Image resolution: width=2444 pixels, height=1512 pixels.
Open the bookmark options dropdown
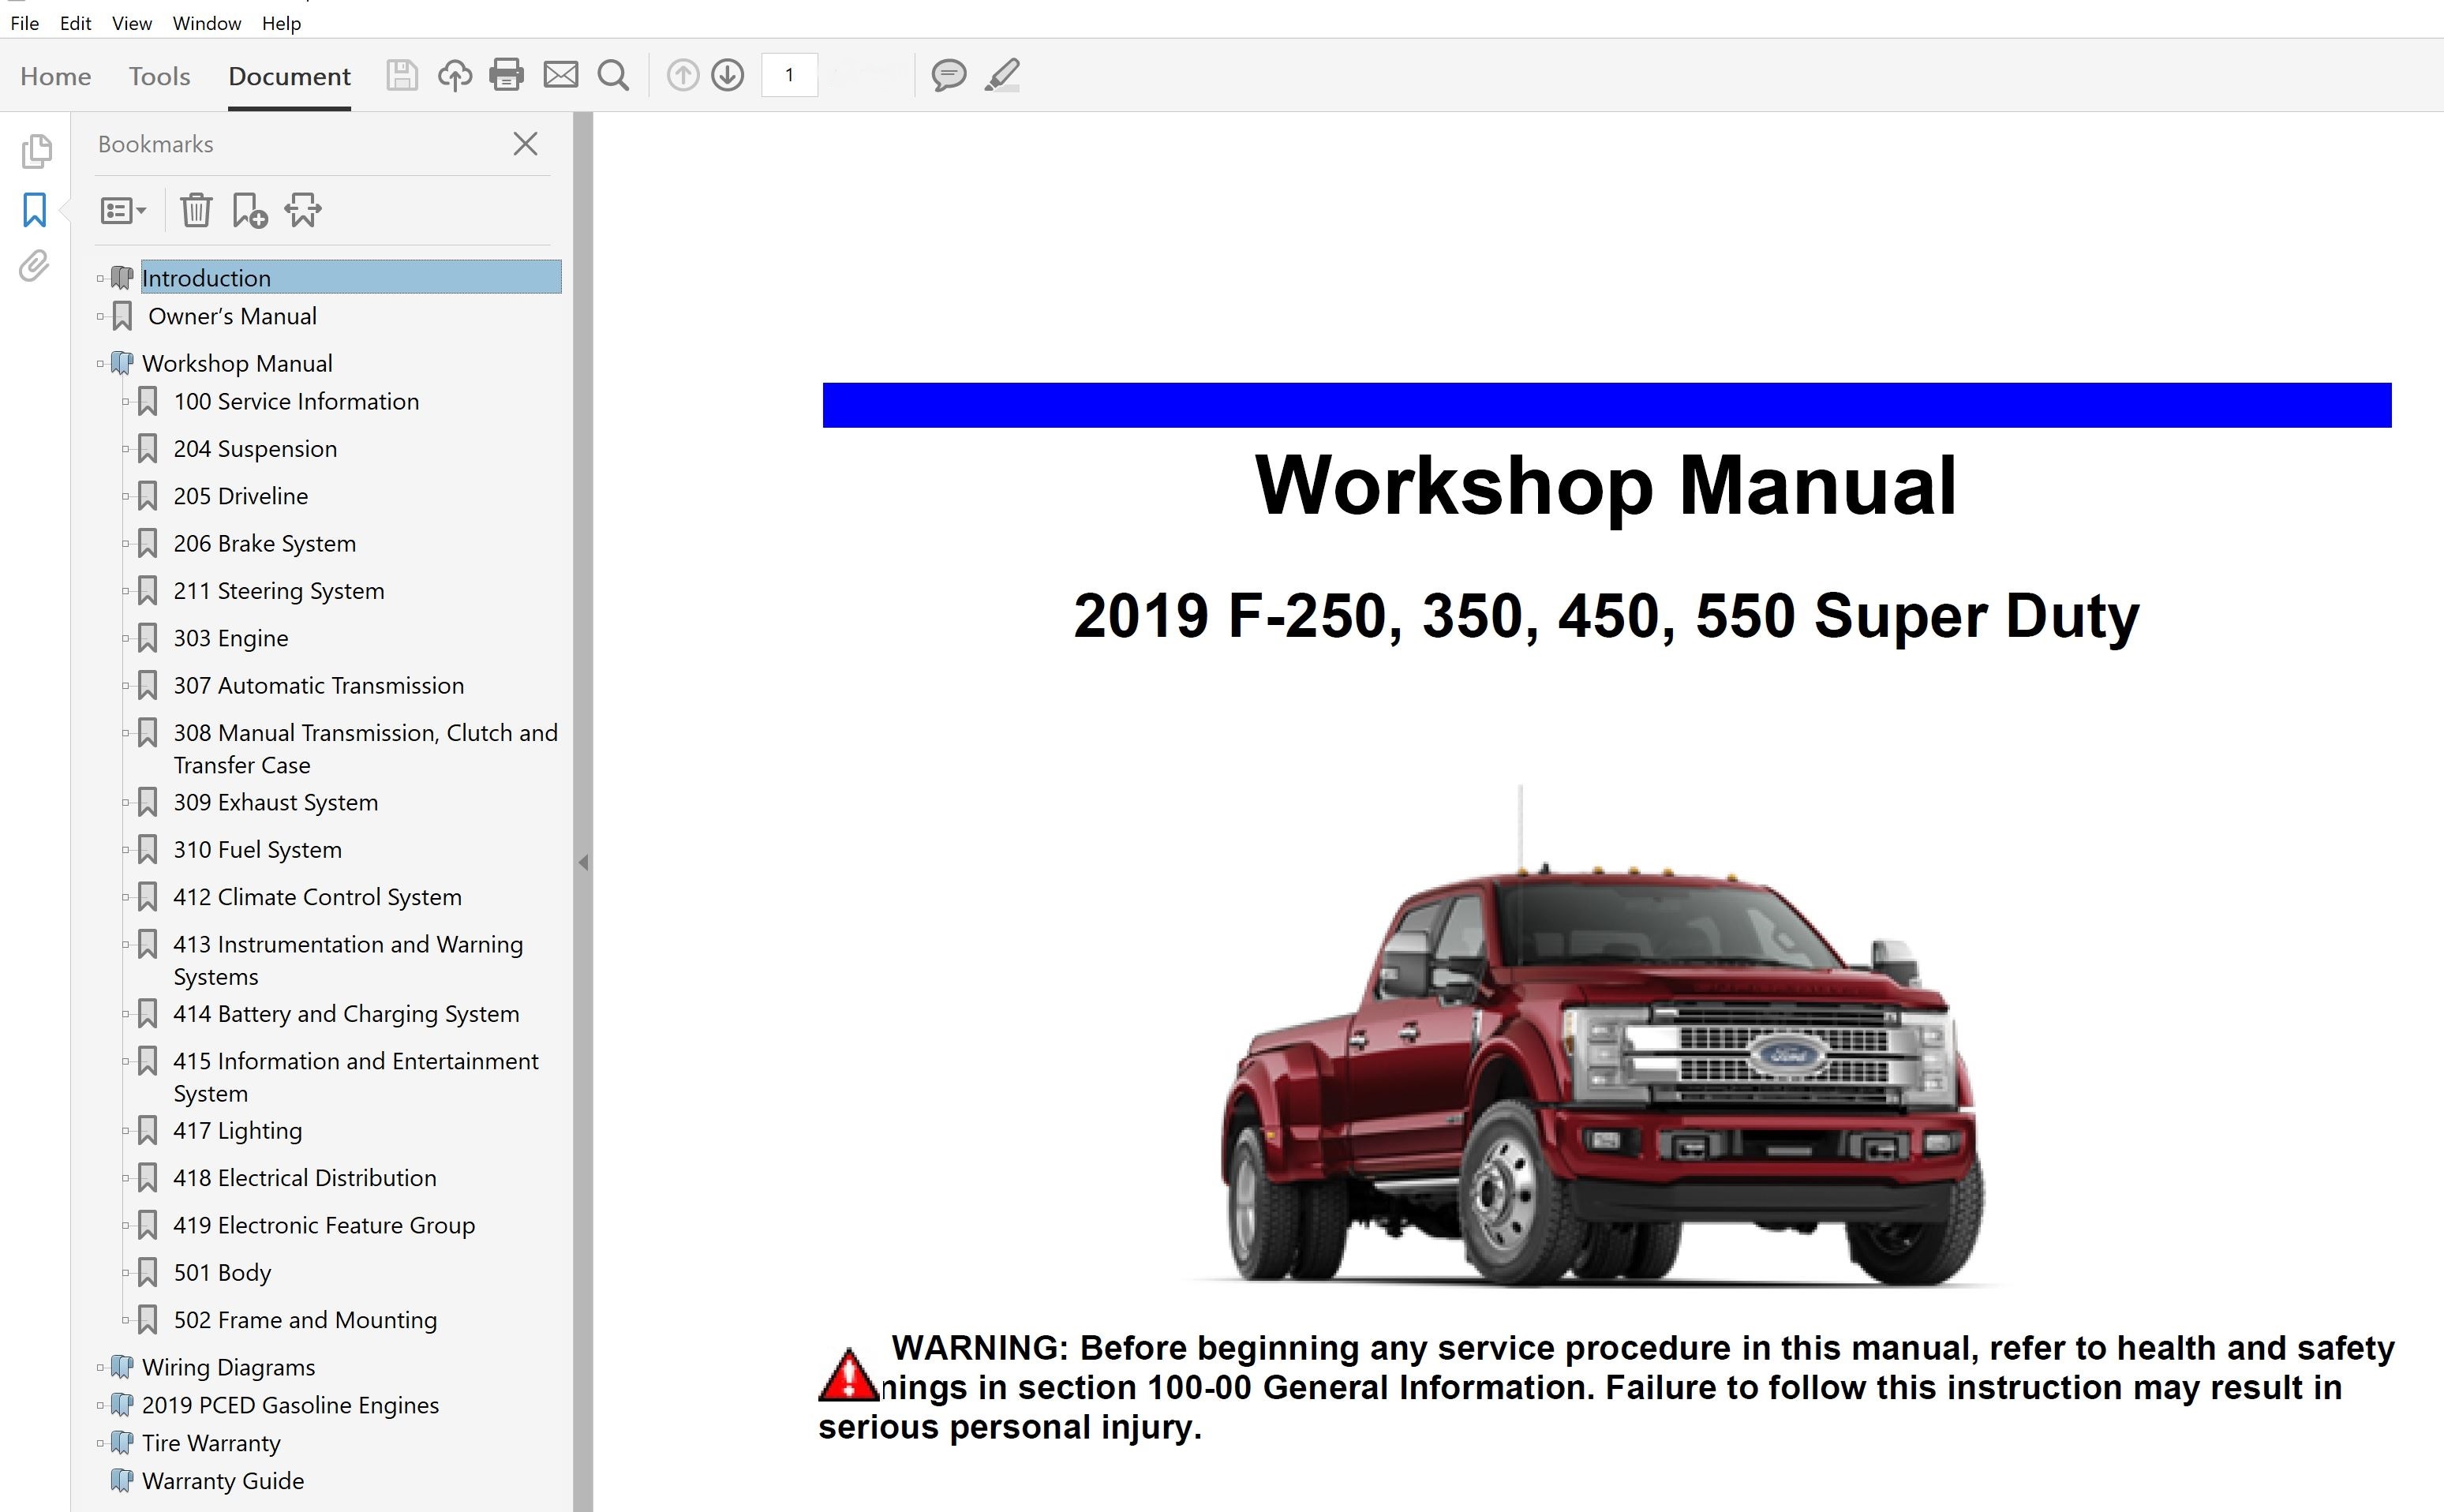tap(122, 210)
